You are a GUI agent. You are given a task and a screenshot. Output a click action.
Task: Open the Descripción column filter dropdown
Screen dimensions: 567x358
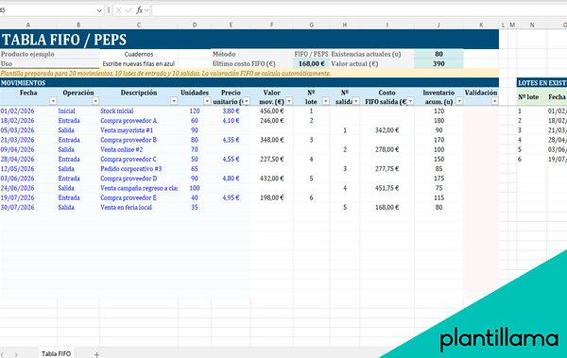[x=174, y=101]
